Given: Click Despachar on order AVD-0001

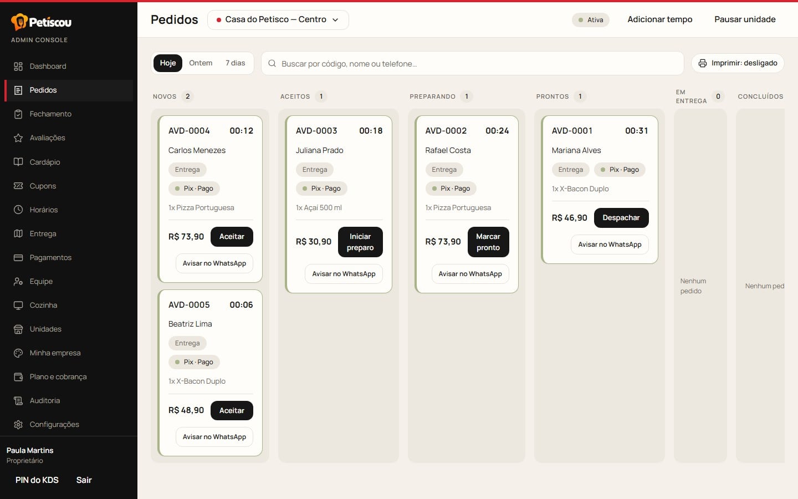Looking at the screenshot, I should click(621, 218).
